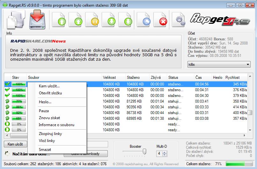The image size is (257, 169).
Task: Sort by the 'Rychlost' column header
Action: click(x=236, y=78)
